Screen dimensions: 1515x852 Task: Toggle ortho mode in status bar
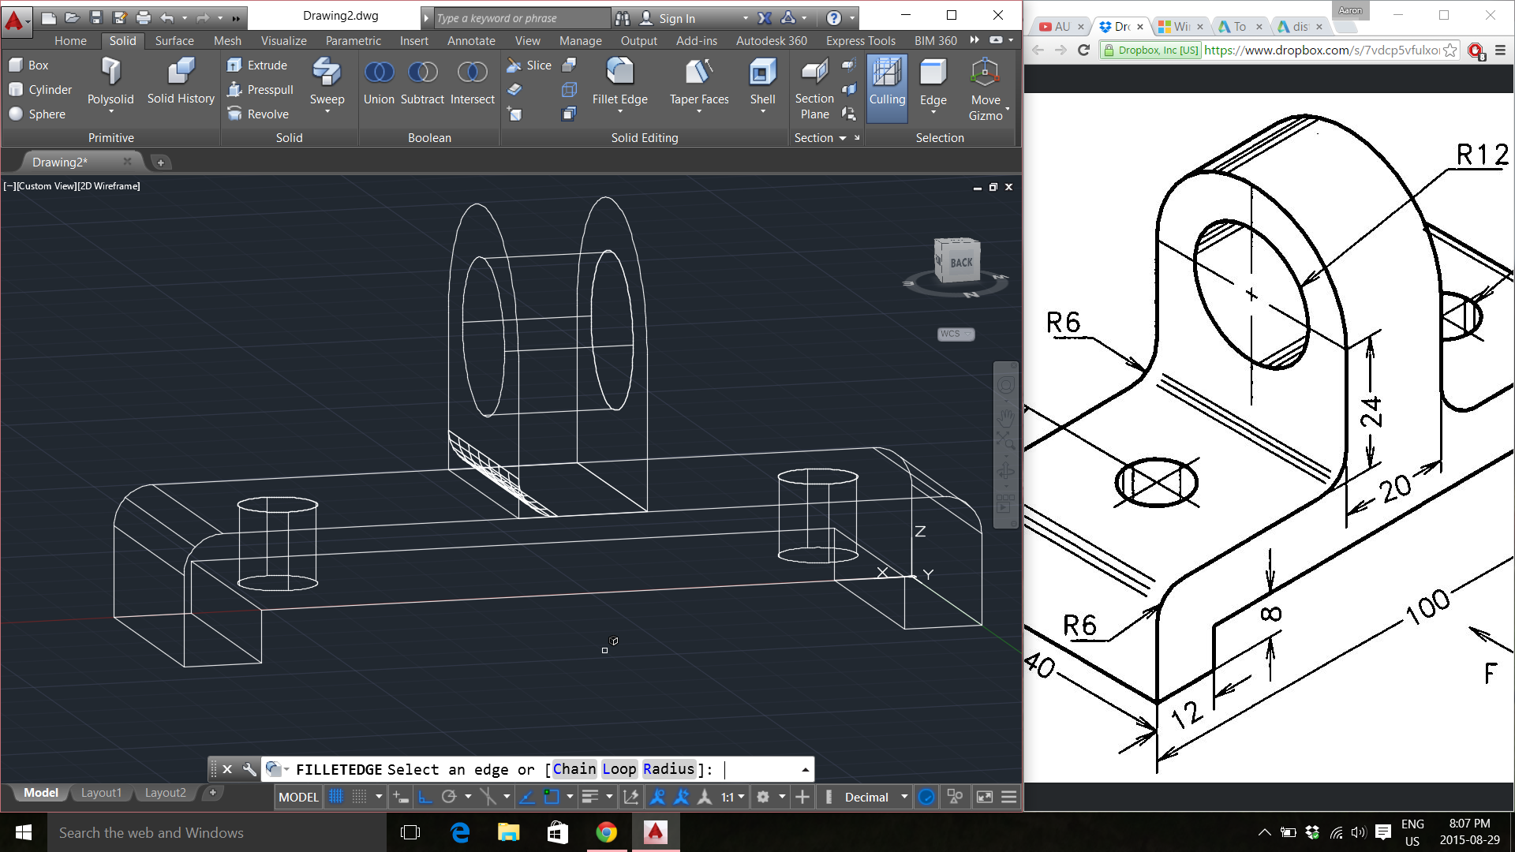(425, 797)
